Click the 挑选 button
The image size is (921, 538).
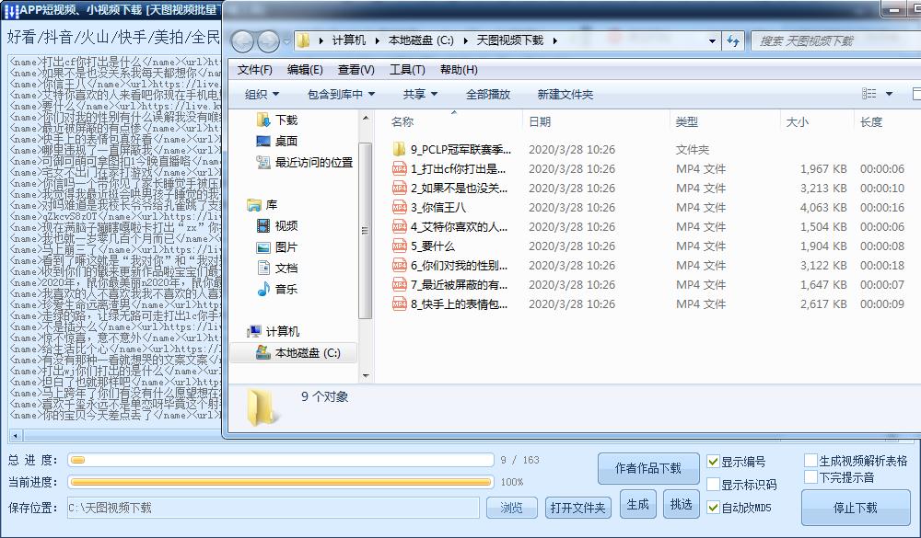click(x=682, y=504)
